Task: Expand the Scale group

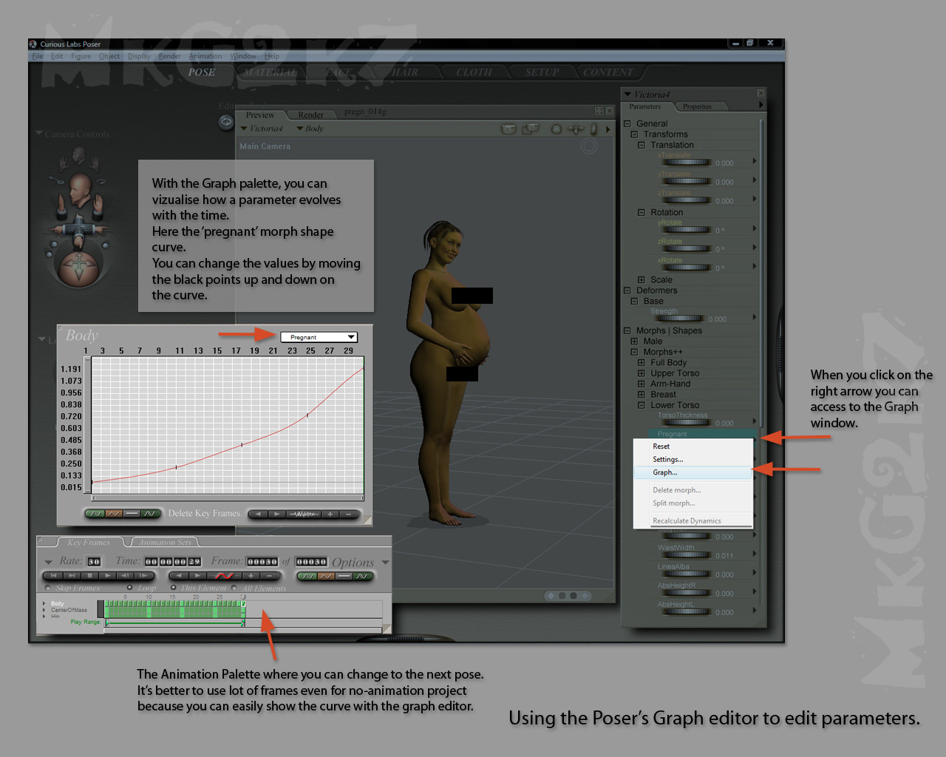Action: click(642, 279)
